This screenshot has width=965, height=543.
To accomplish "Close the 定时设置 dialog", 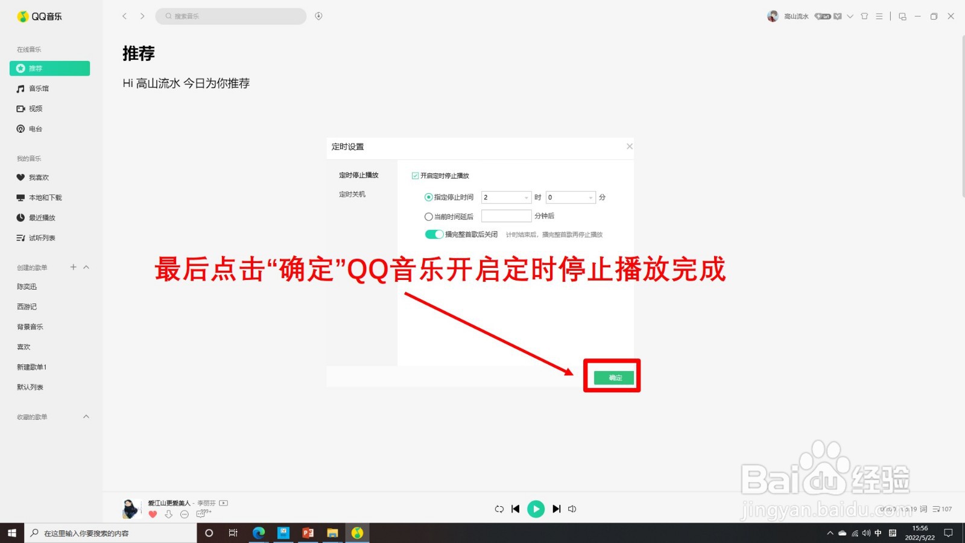I will point(629,147).
